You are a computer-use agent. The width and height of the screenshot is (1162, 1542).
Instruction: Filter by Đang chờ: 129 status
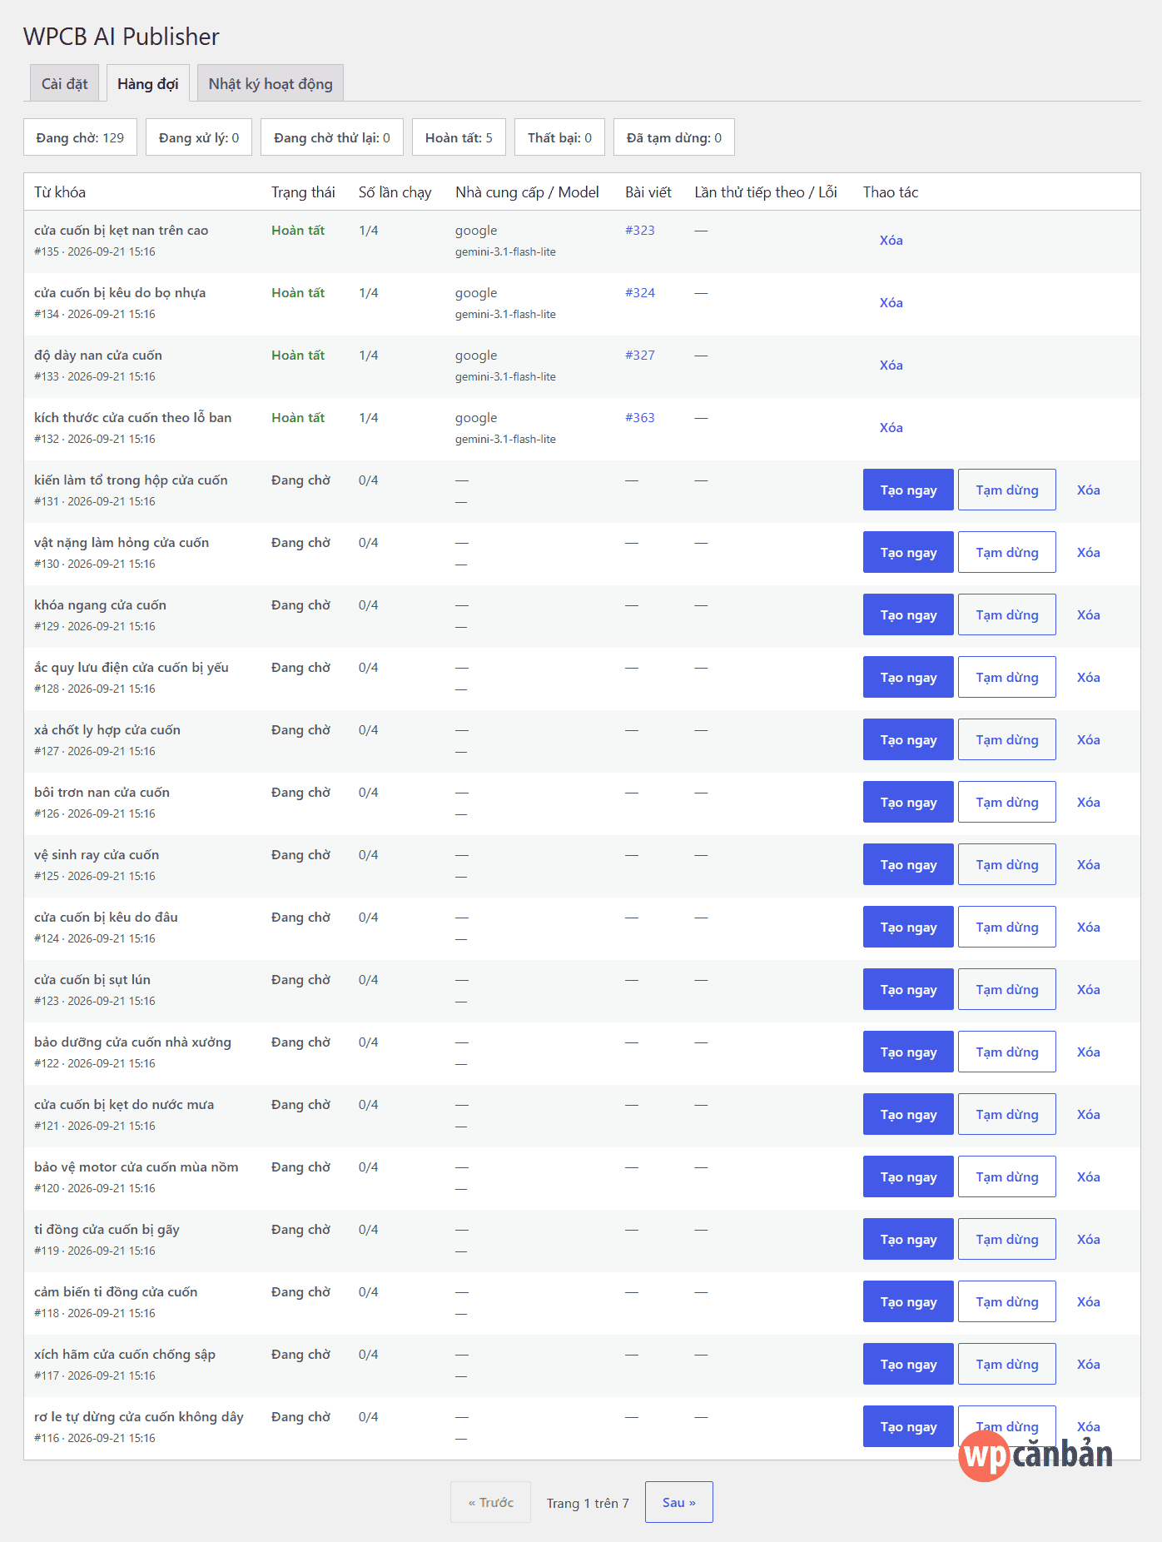(80, 137)
